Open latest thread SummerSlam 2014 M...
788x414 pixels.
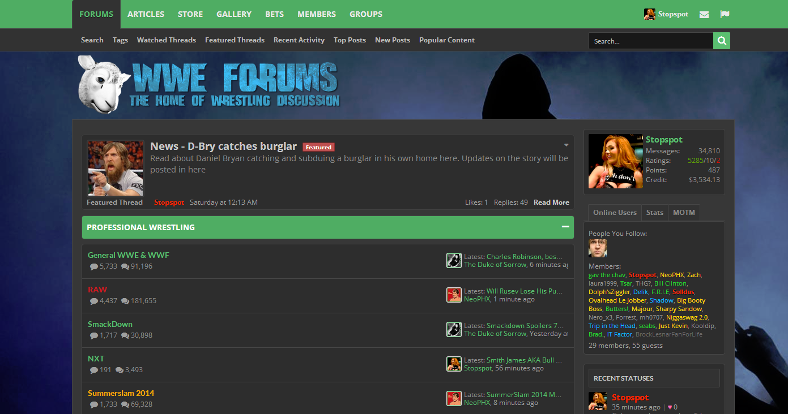pos(524,395)
